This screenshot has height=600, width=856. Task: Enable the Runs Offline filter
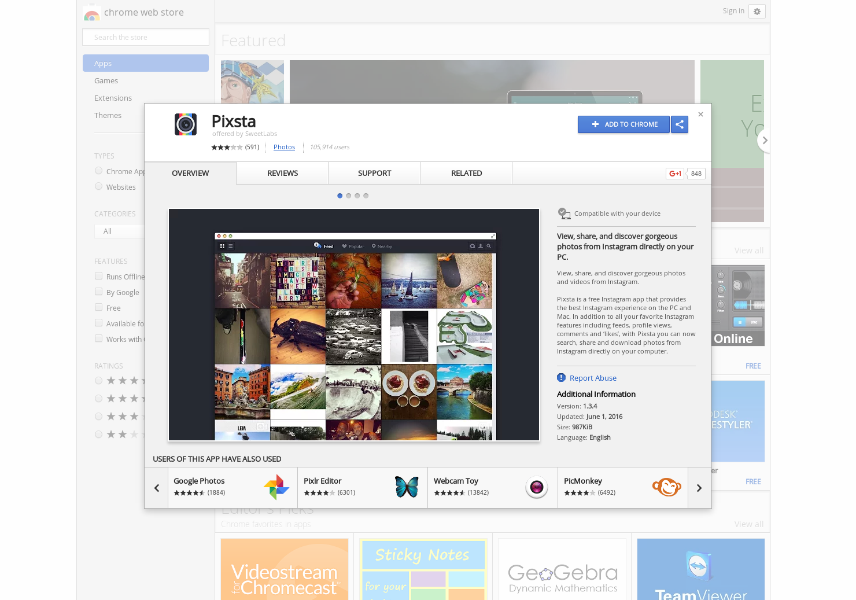98,276
